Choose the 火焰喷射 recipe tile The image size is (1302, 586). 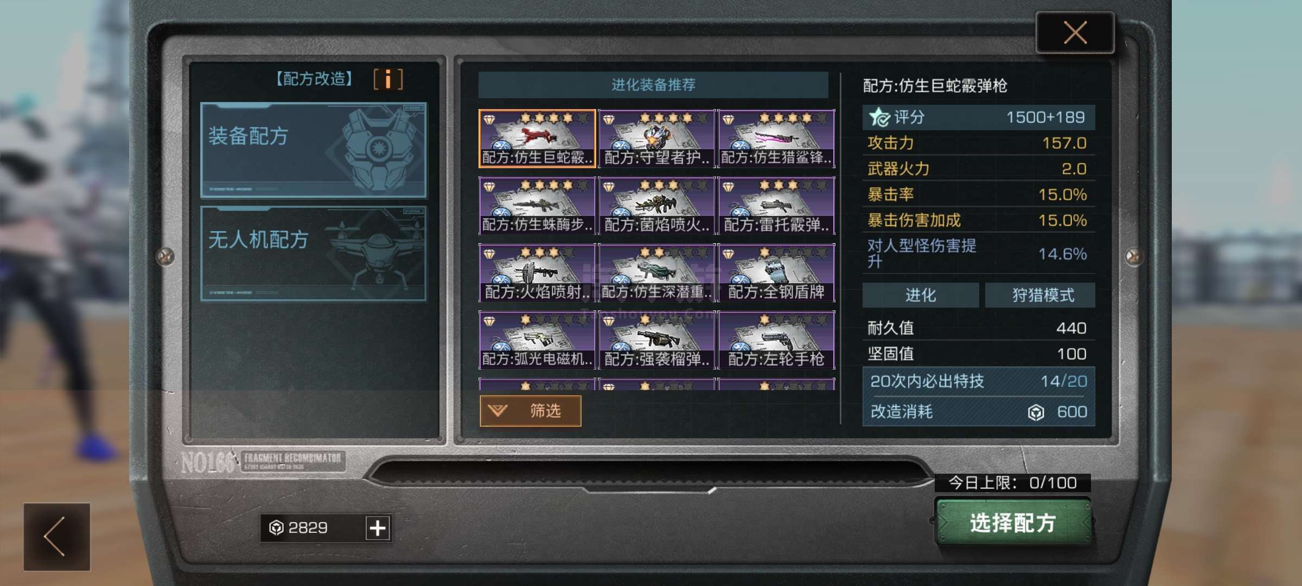[x=537, y=273]
